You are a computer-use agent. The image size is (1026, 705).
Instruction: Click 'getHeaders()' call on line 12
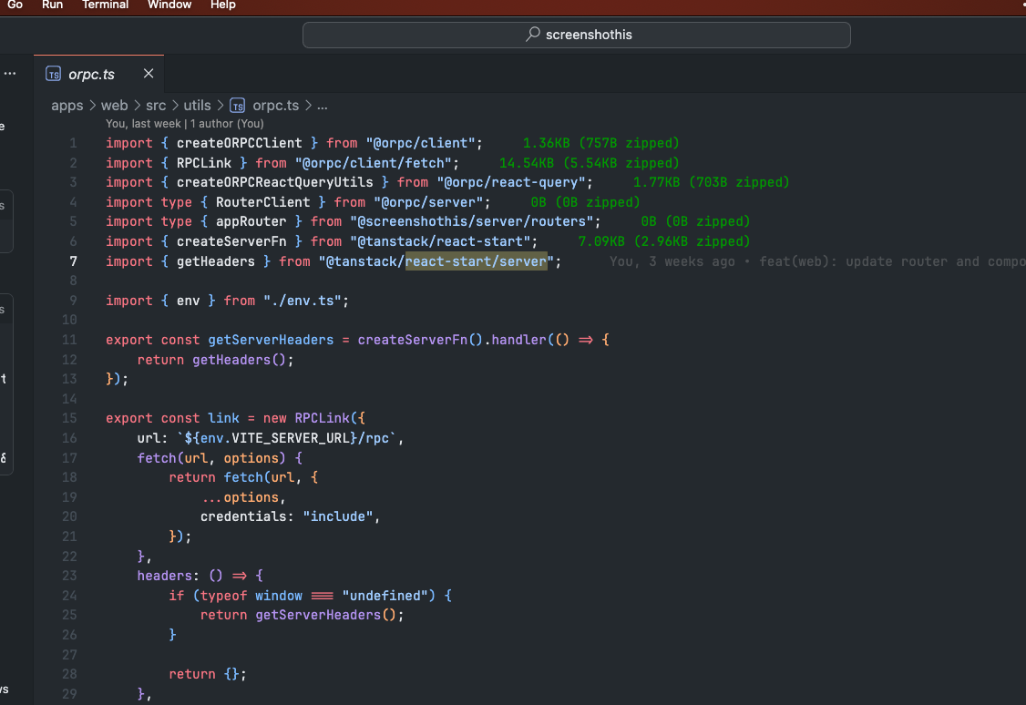(x=240, y=360)
